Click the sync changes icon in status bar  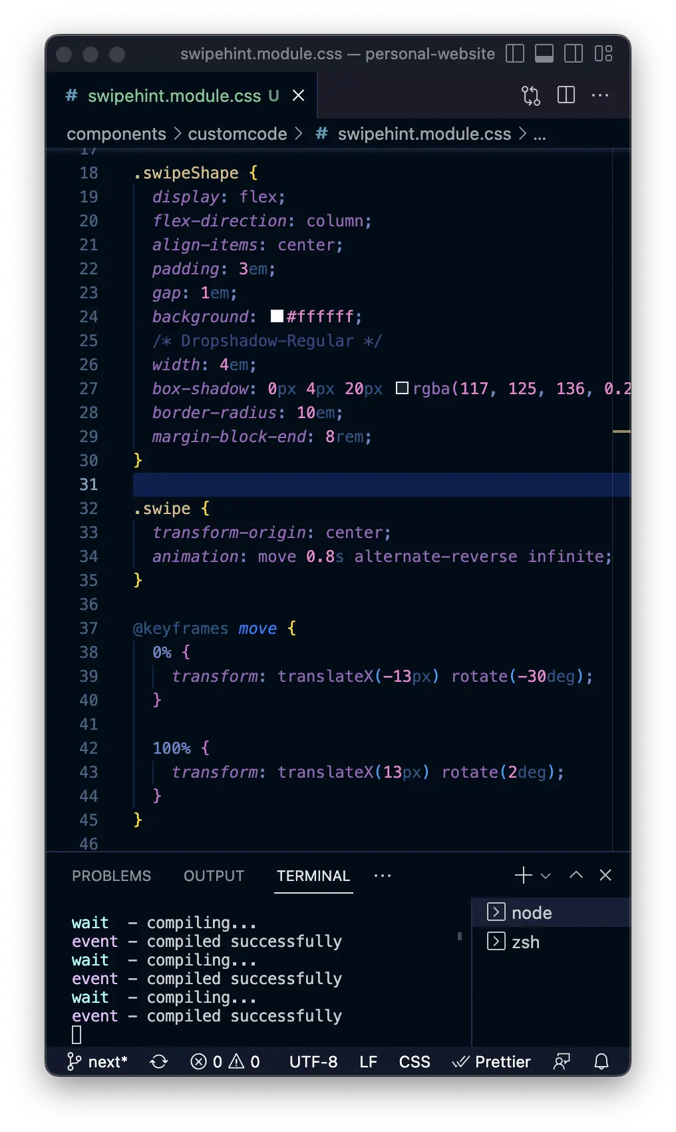[x=159, y=1061]
